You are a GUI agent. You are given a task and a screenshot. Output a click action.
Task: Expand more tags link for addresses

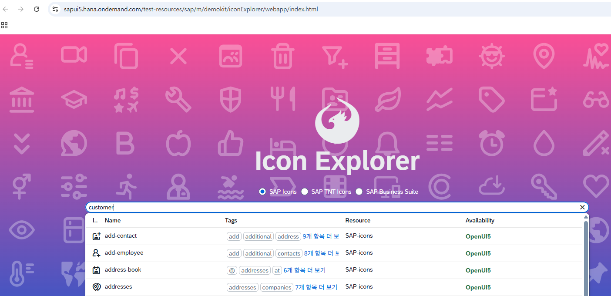[x=316, y=287]
